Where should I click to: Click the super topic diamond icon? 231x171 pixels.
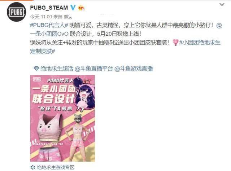(x=36, y=69)
